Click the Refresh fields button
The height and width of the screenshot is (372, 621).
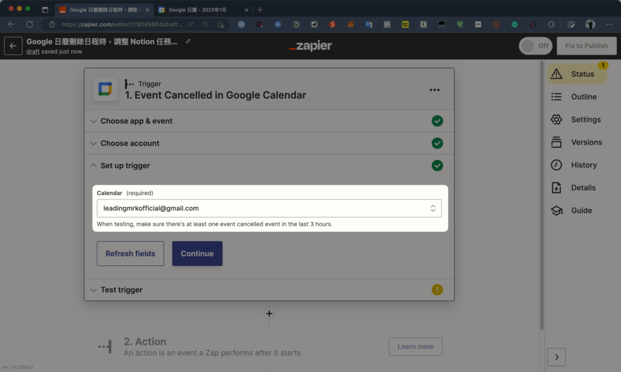pos(130,254)
